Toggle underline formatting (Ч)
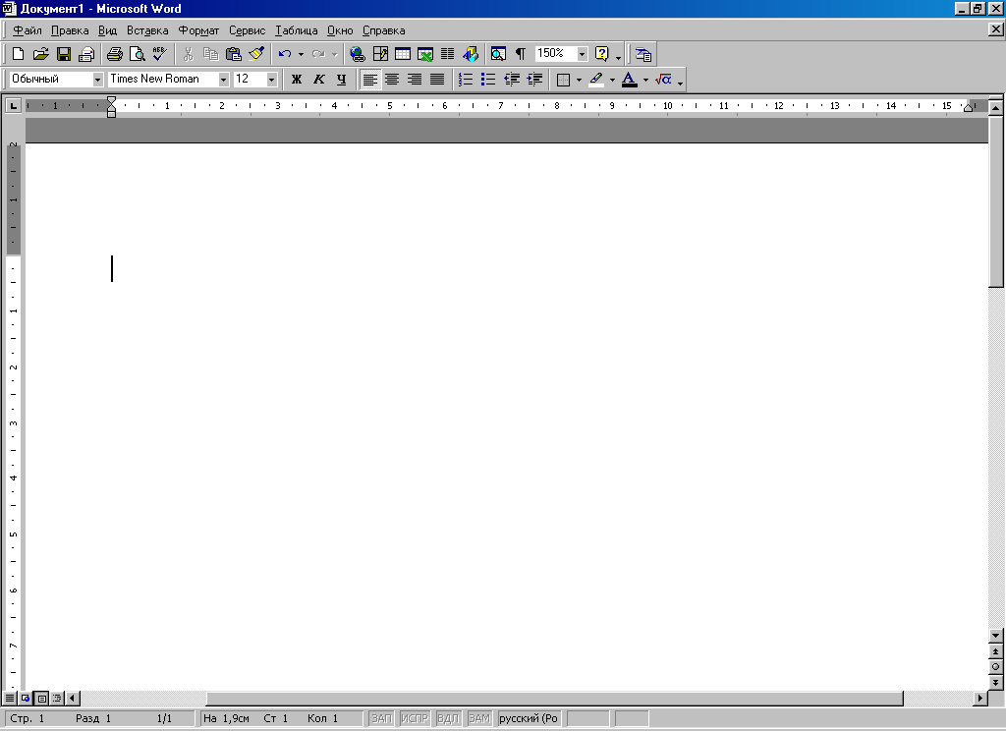1006x731 pixels. [341, 79]
